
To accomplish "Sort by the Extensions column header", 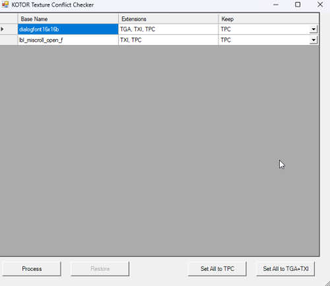I will (x=168, y=19).
